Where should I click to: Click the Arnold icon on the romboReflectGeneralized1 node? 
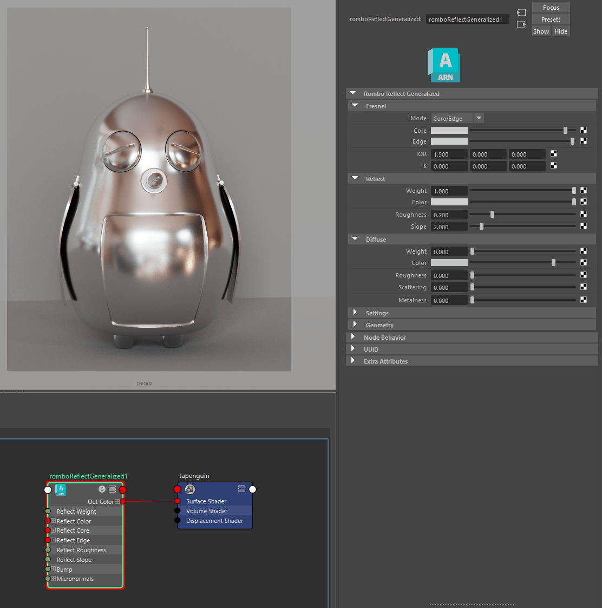(61, 490)
